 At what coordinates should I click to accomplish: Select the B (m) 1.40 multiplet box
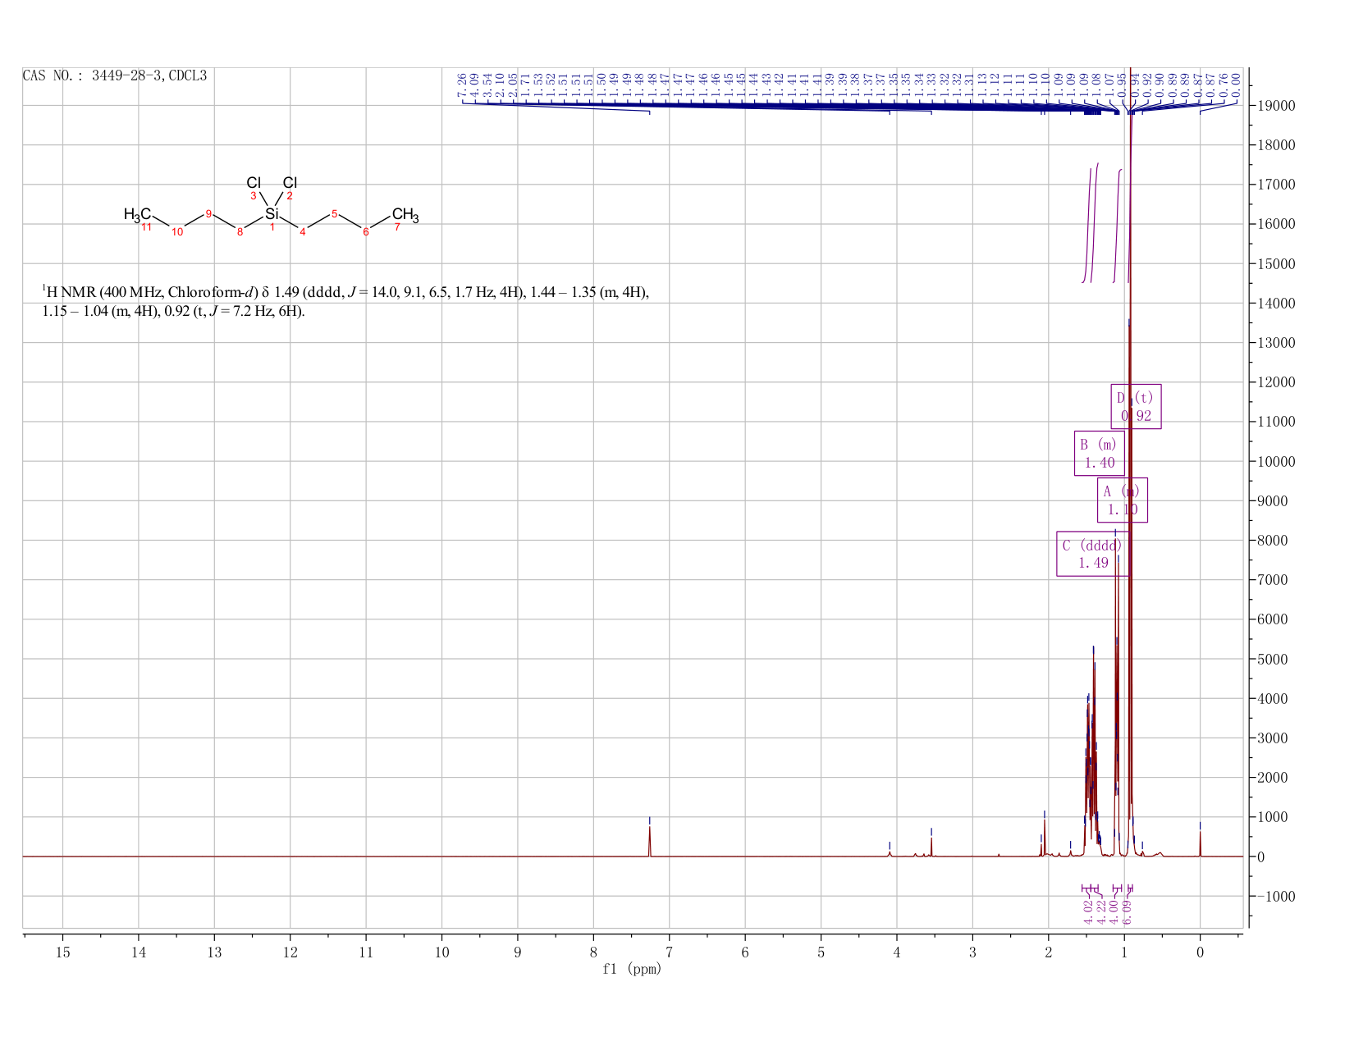click(1100, 453)
